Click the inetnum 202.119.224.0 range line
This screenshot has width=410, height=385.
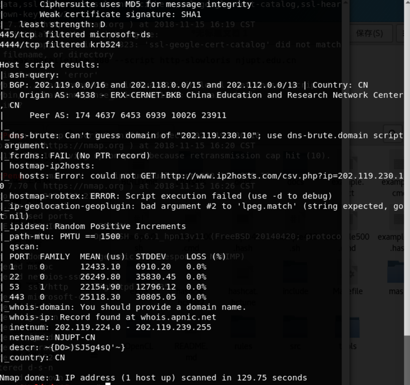point(110,327)
